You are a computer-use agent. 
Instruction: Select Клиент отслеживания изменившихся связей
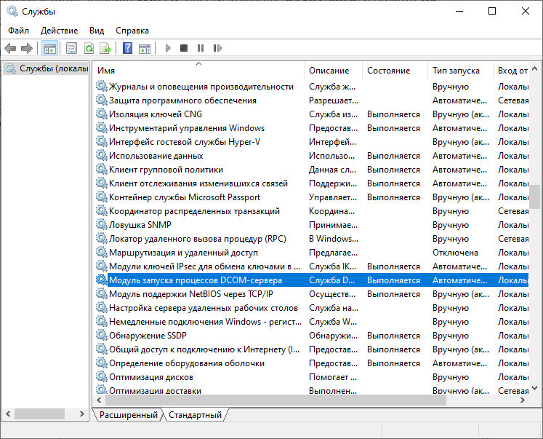pos(312,183)
